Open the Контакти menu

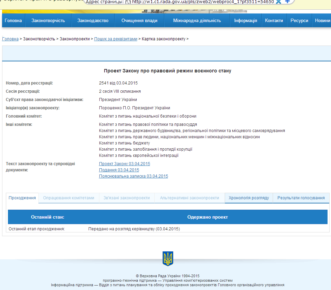(274, 20)
